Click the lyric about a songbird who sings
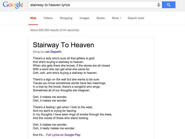 pyautogui.click(x=66, y=87)
